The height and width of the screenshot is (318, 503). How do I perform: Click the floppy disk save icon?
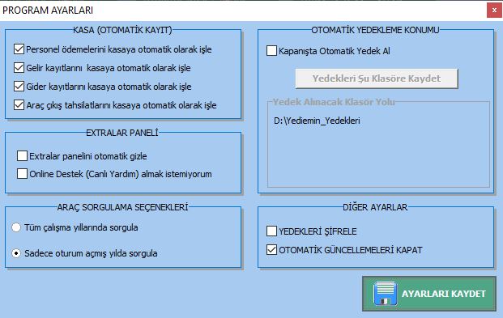(385, 293)
